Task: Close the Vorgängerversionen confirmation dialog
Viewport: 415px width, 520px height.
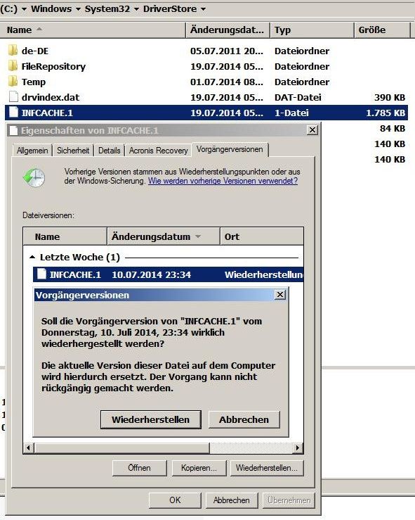Action: coord(280,295)
